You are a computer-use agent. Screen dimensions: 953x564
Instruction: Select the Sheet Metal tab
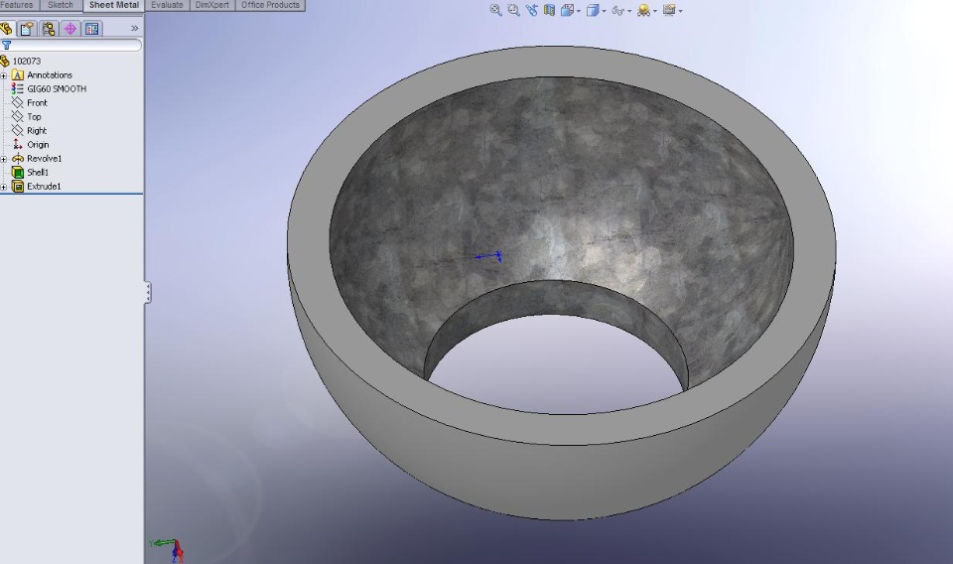pyautogui.click(x=113, y=5)
